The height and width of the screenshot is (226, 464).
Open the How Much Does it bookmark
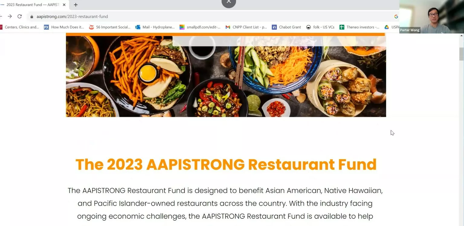click(x=64, y=27)
